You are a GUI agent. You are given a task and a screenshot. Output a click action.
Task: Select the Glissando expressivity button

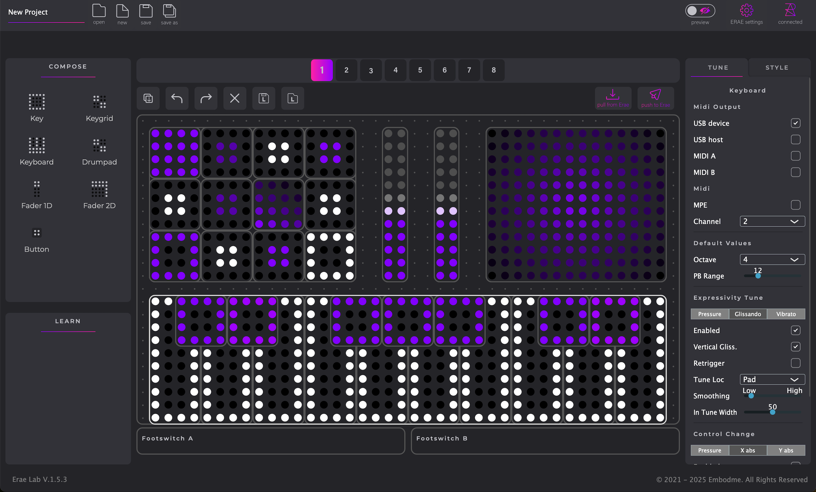coord(747,314)
